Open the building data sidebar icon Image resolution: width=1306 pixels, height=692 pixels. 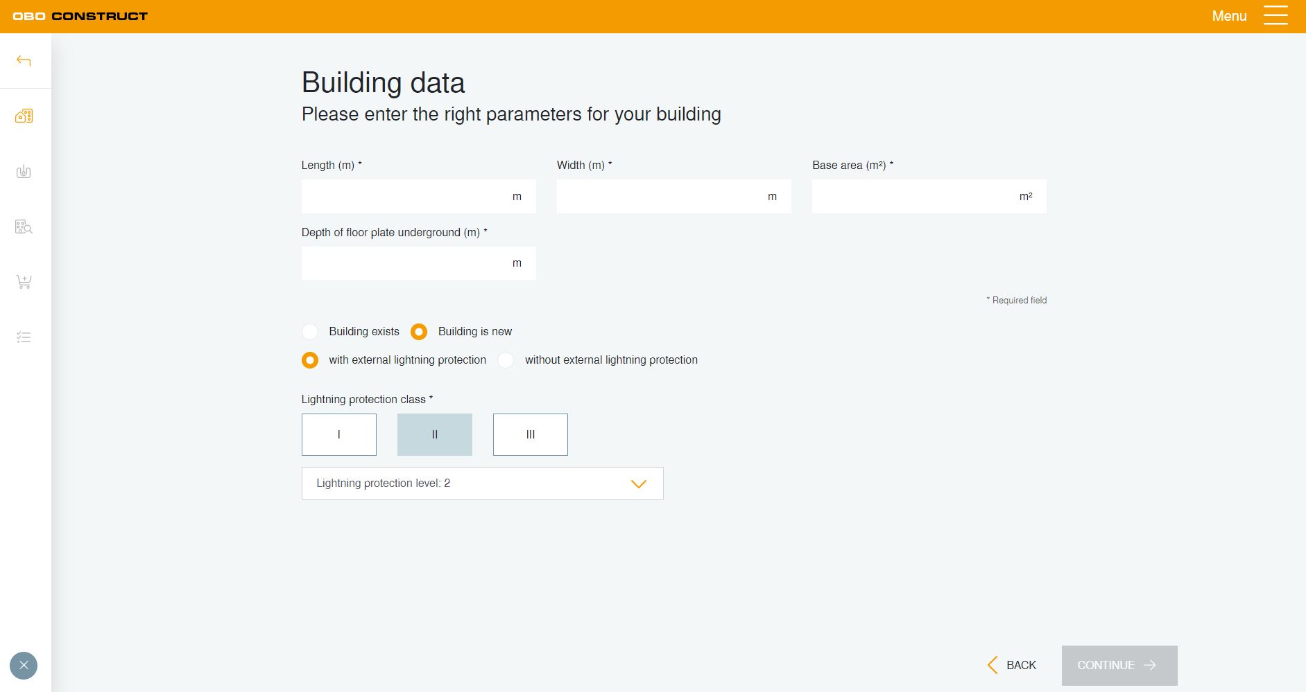[x=24, y=116]
